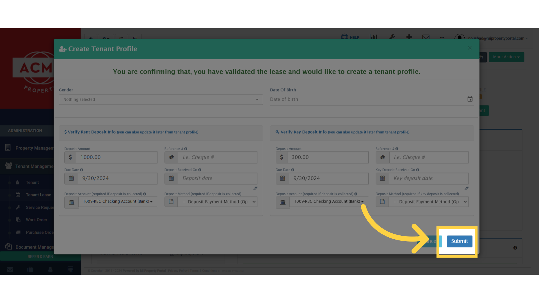Click the Key deposit date input field
Screen dimensions: 539x303
click(429, 178)
